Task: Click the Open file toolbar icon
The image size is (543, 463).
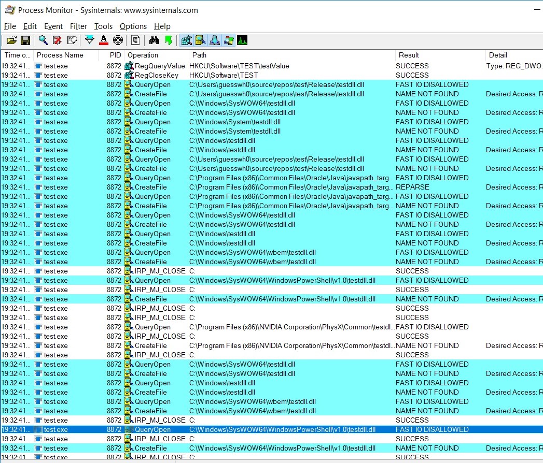Action: pos(11,40)
